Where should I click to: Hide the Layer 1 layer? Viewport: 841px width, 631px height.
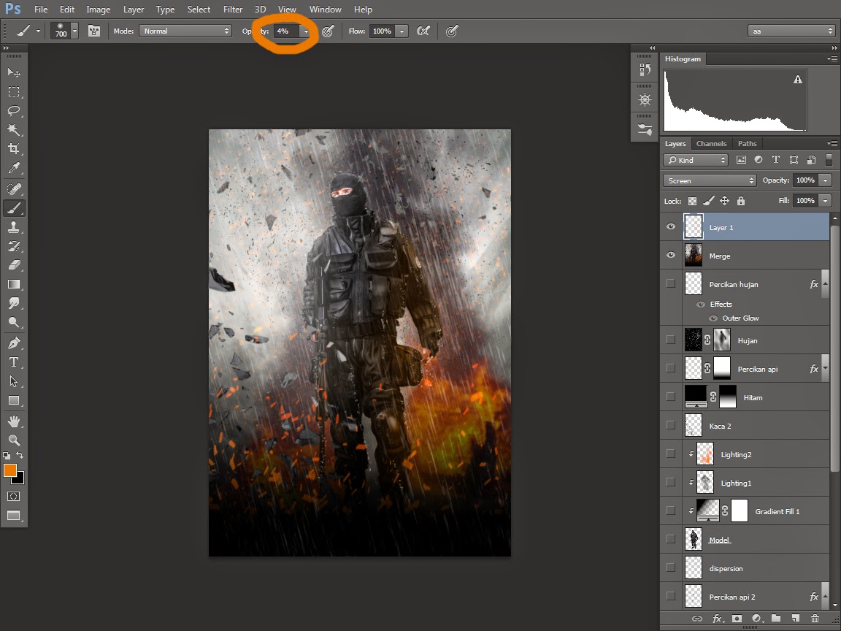pyautogui.click(x=670, y=227)
